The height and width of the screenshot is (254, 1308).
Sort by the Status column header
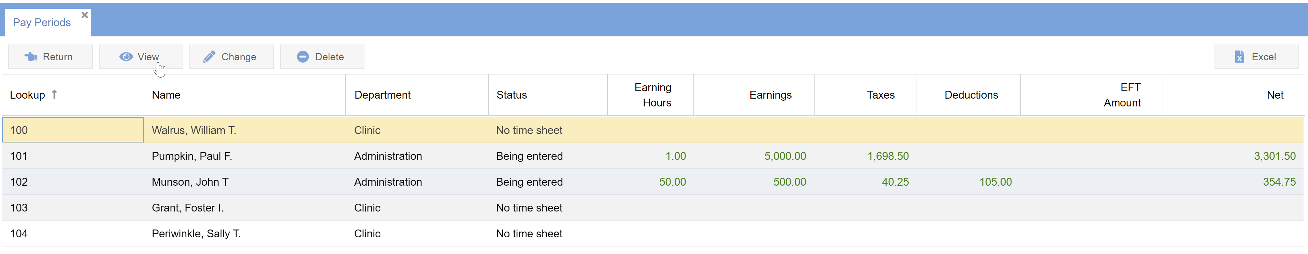pyautogui.click(x=511, y=95)
